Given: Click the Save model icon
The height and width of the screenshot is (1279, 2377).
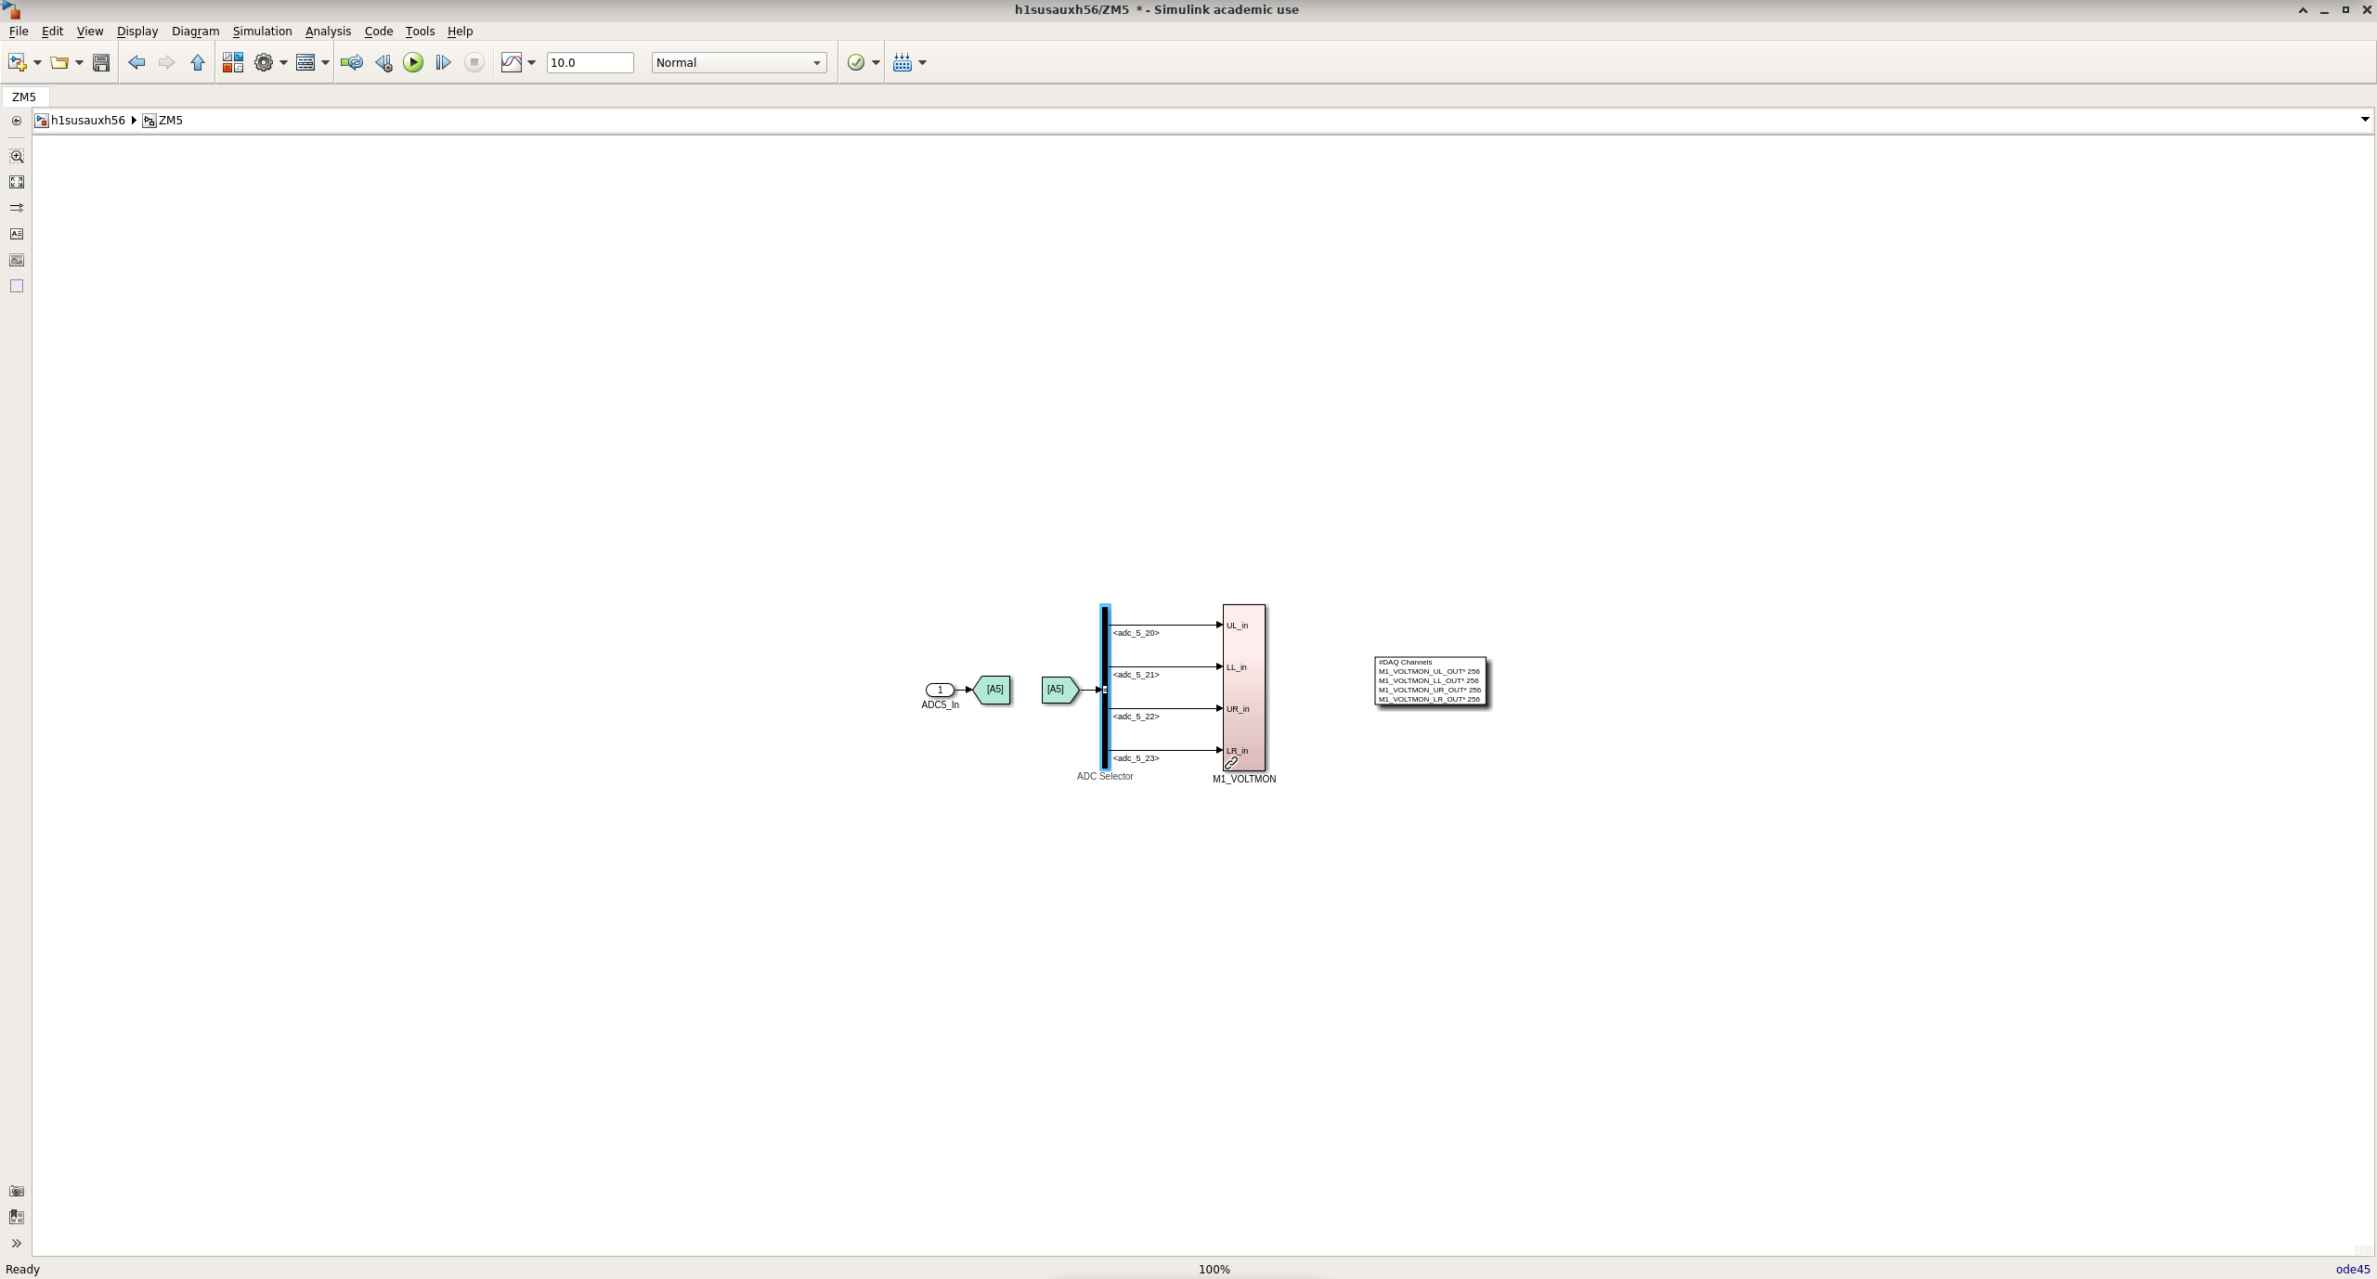Looking at the screenshot, I should (101, 63).
